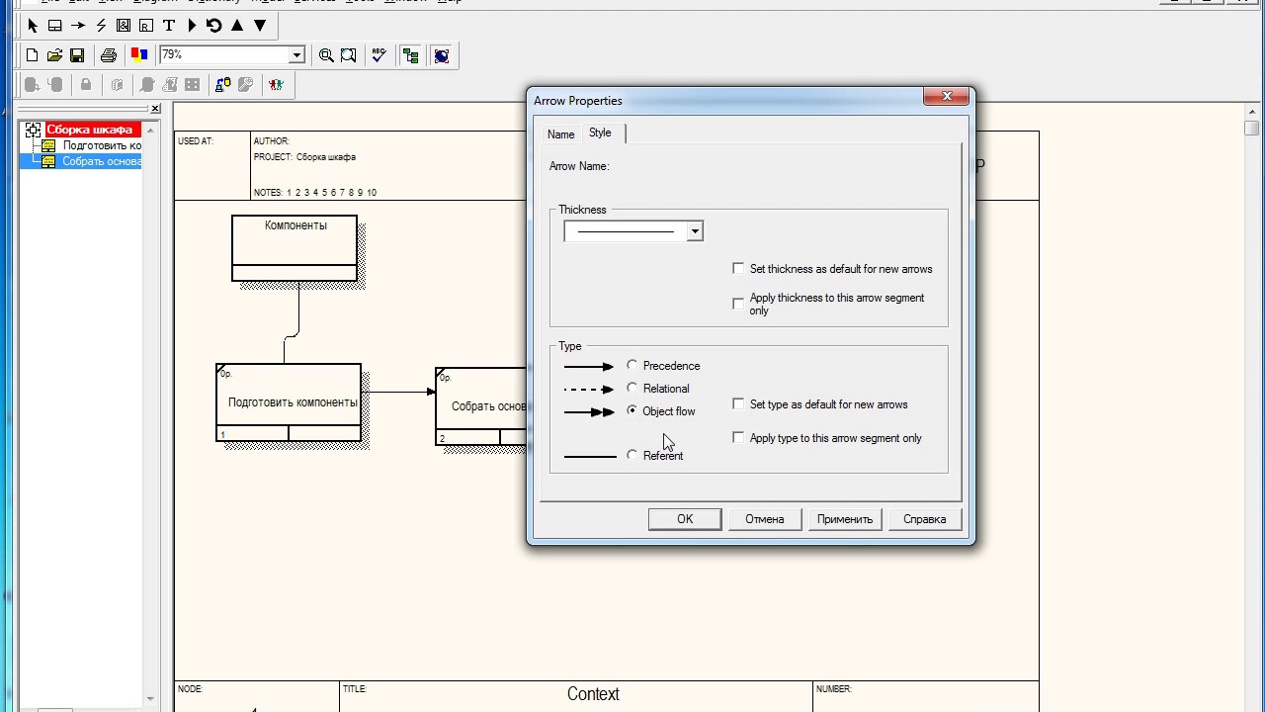1265x712 pixels.
Task: Select the activity box tool
Action: click(54, 25)
